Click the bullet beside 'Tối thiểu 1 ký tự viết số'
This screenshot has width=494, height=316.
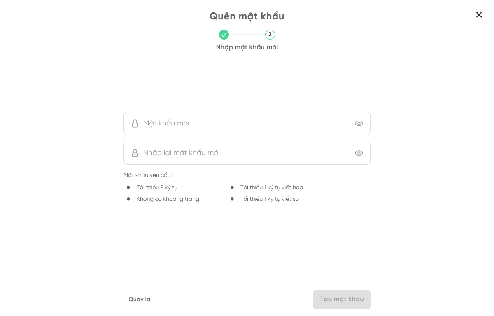click(232, 199)
